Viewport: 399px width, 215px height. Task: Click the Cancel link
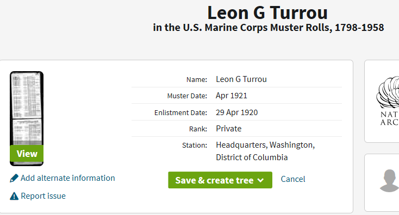click(x=293, y=179)
